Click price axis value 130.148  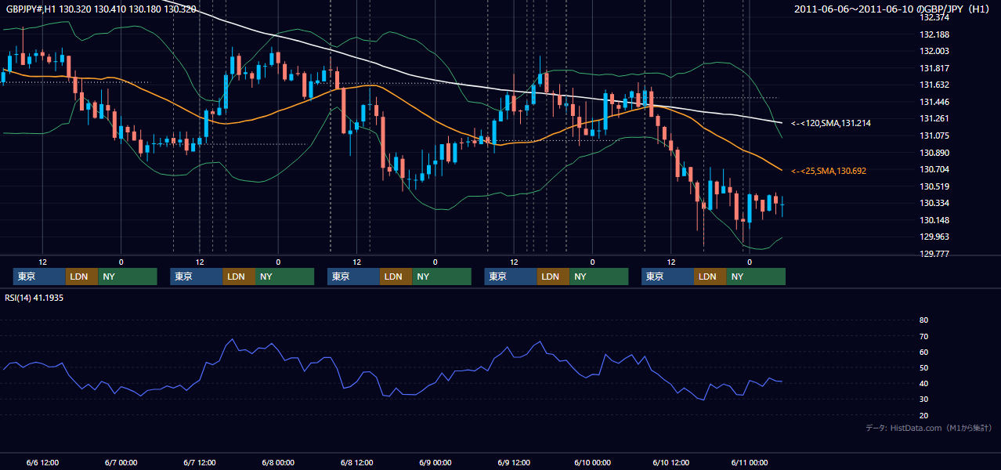click(934, 220)
